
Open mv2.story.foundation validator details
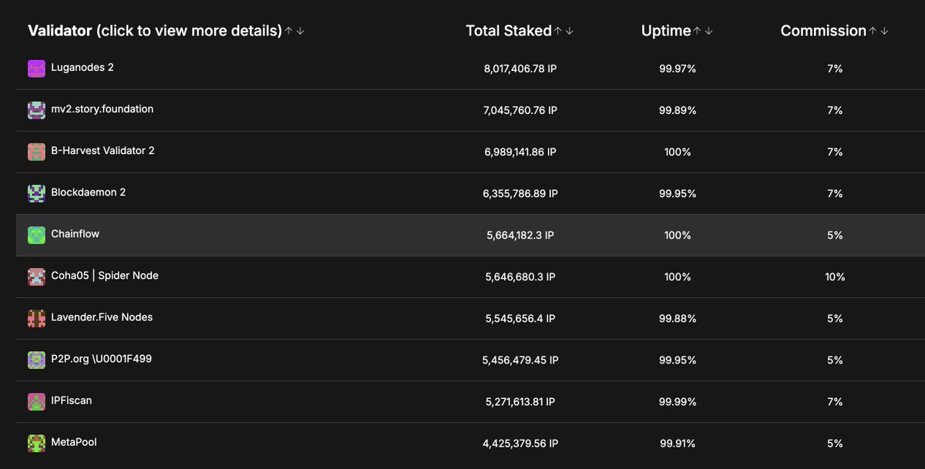point(103,109)
